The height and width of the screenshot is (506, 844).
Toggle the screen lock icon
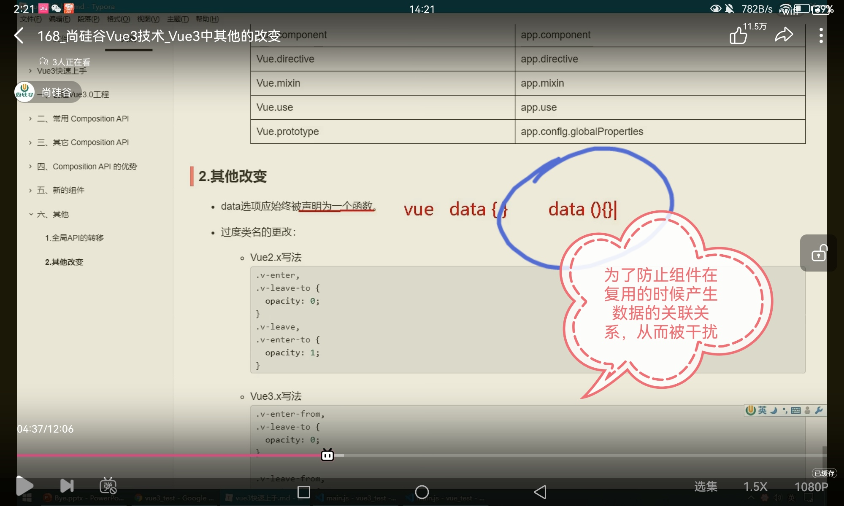tap(819, 253)
